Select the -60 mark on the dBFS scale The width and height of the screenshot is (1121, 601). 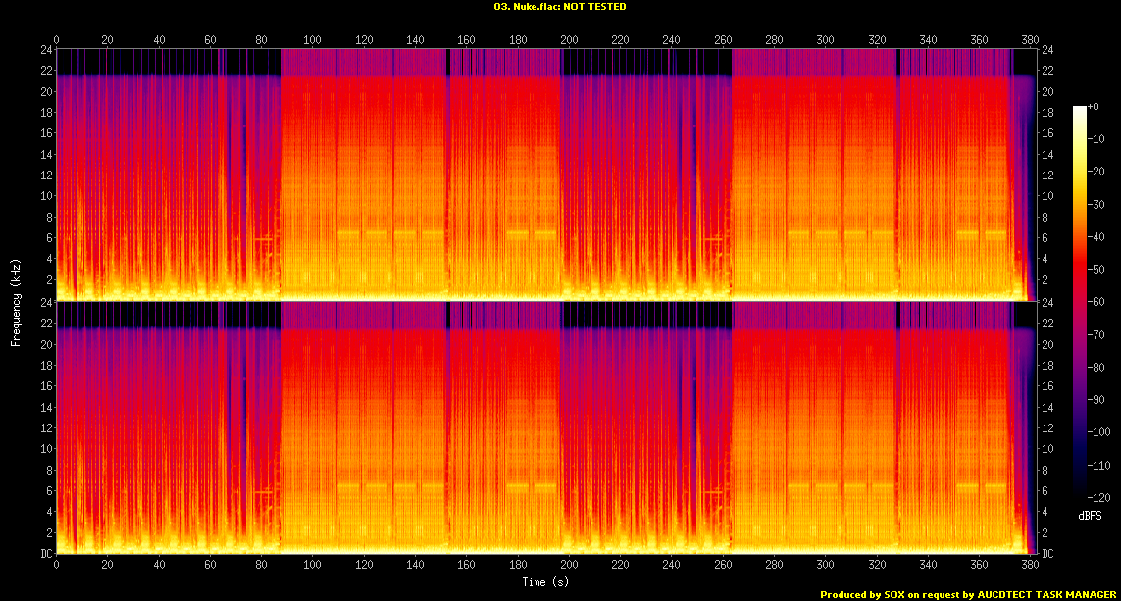tap(1098, 302)
